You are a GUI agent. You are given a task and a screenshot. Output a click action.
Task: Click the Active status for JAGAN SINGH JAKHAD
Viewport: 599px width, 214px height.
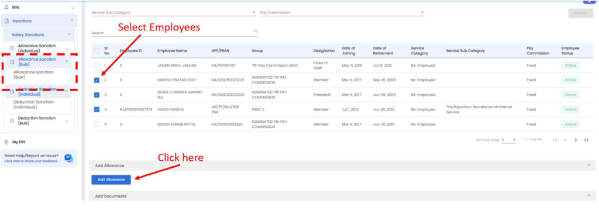[x=570, y=65]
